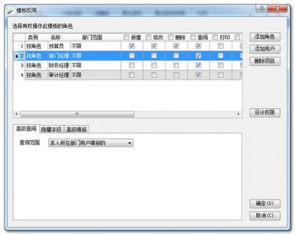This screenshot has height=235, width=295.
Task: Switch to the 高级填报 tab
Action: (76, 129)
